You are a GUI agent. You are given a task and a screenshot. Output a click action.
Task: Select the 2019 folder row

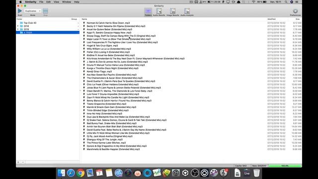[48, 29]
